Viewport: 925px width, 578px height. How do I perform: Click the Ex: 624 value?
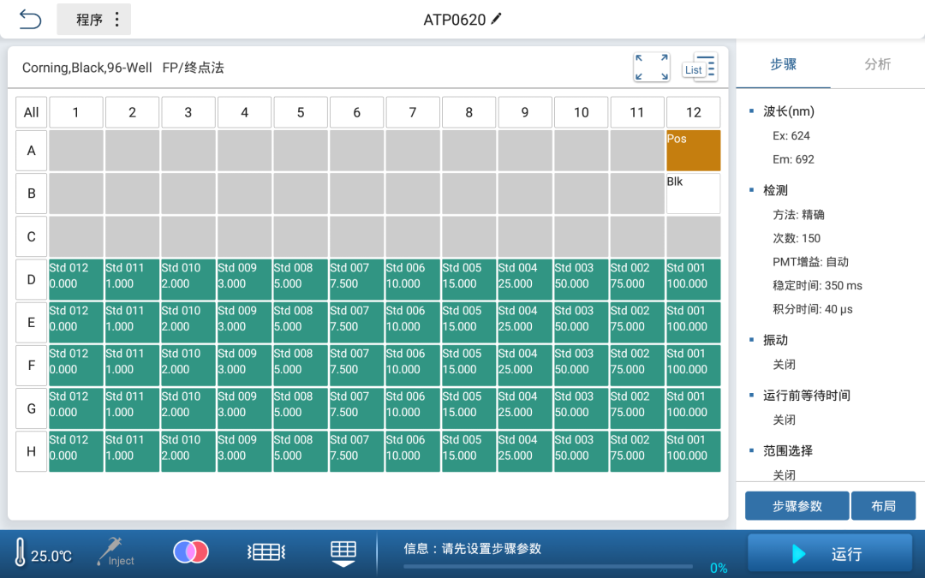791,135
